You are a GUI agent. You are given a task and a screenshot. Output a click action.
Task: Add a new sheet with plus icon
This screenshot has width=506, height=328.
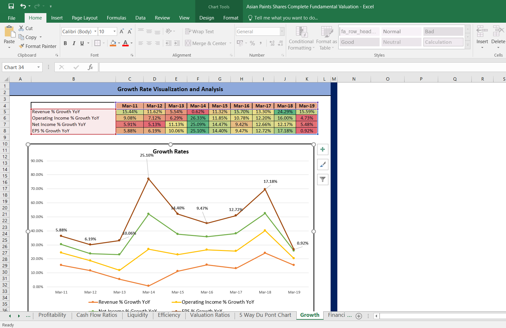coord(359,316)
